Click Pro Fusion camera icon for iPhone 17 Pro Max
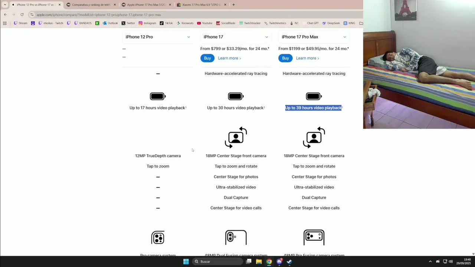 coord(314,238)
